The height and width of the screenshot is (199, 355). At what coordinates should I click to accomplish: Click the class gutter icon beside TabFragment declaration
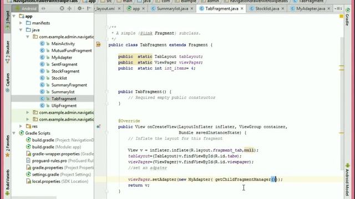pyautogui.click(x=98, y=44)
